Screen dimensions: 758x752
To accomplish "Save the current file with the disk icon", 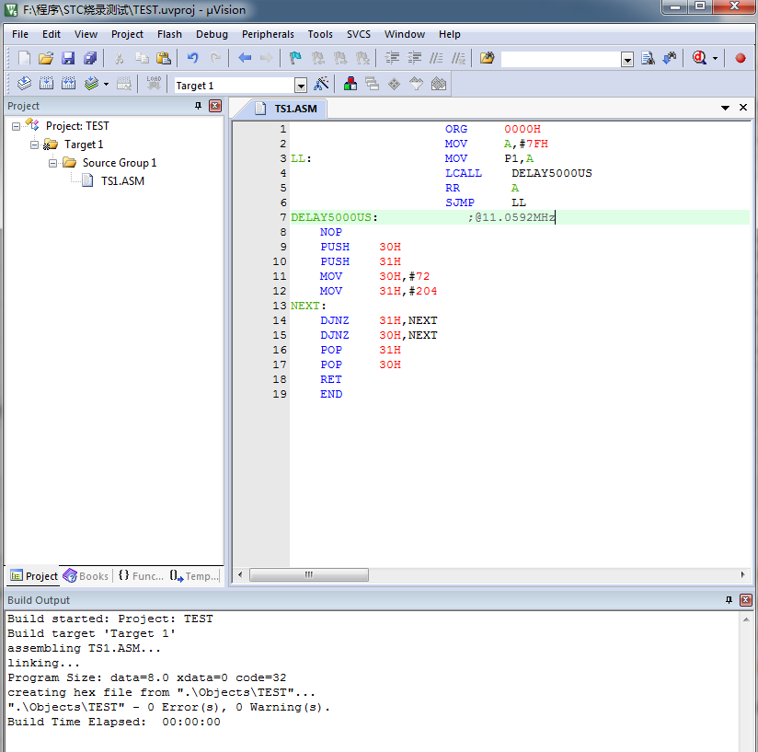I will pyautogui.click(x=68, y=59).
